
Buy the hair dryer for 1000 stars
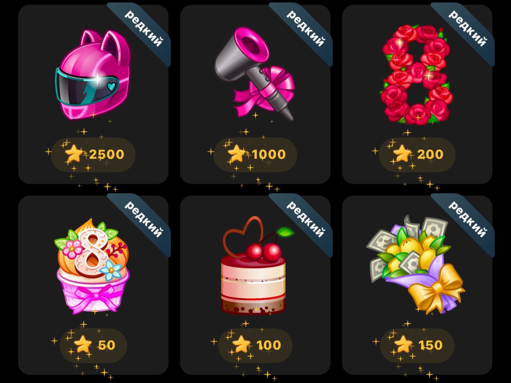click(255, 155)
